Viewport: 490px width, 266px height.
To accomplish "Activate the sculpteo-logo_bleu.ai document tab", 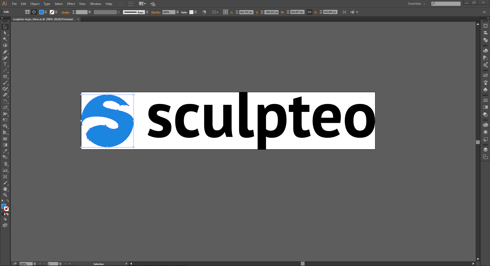I will point(43,19).
